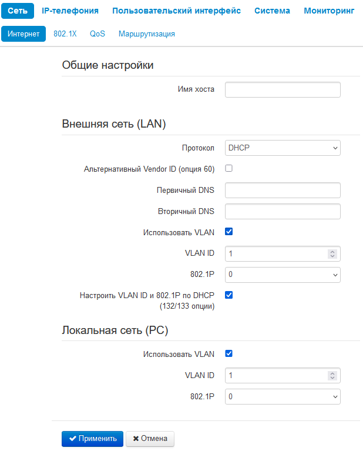Click the checkmark icon on Применить button

[73, 438]
